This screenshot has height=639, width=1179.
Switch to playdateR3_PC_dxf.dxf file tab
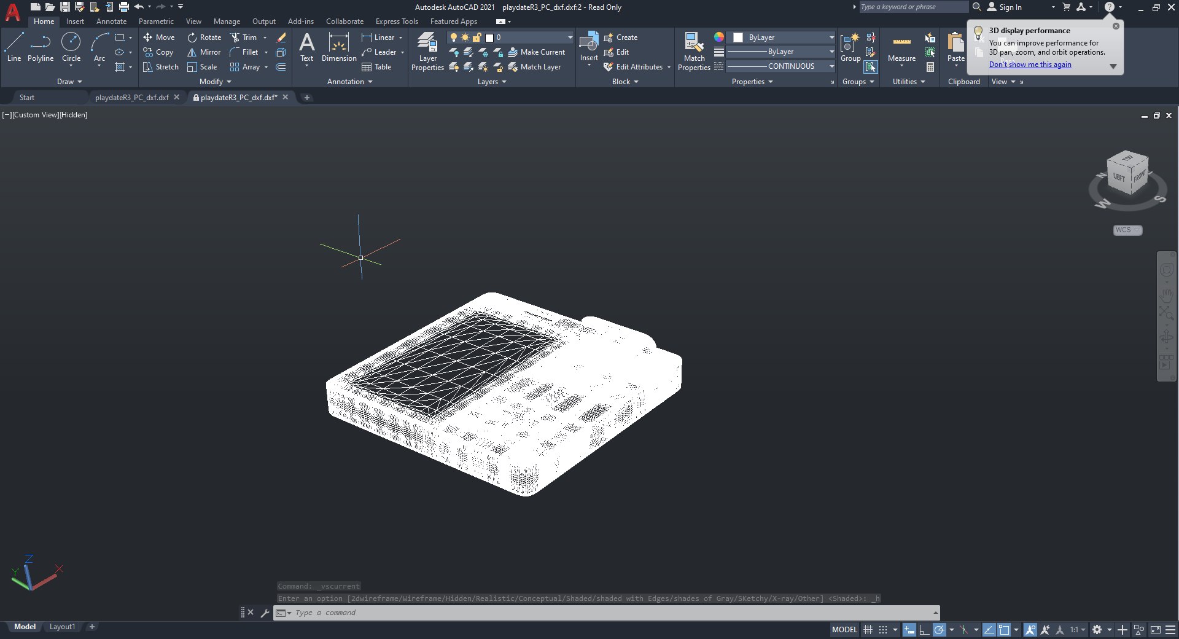pos(132,97)
